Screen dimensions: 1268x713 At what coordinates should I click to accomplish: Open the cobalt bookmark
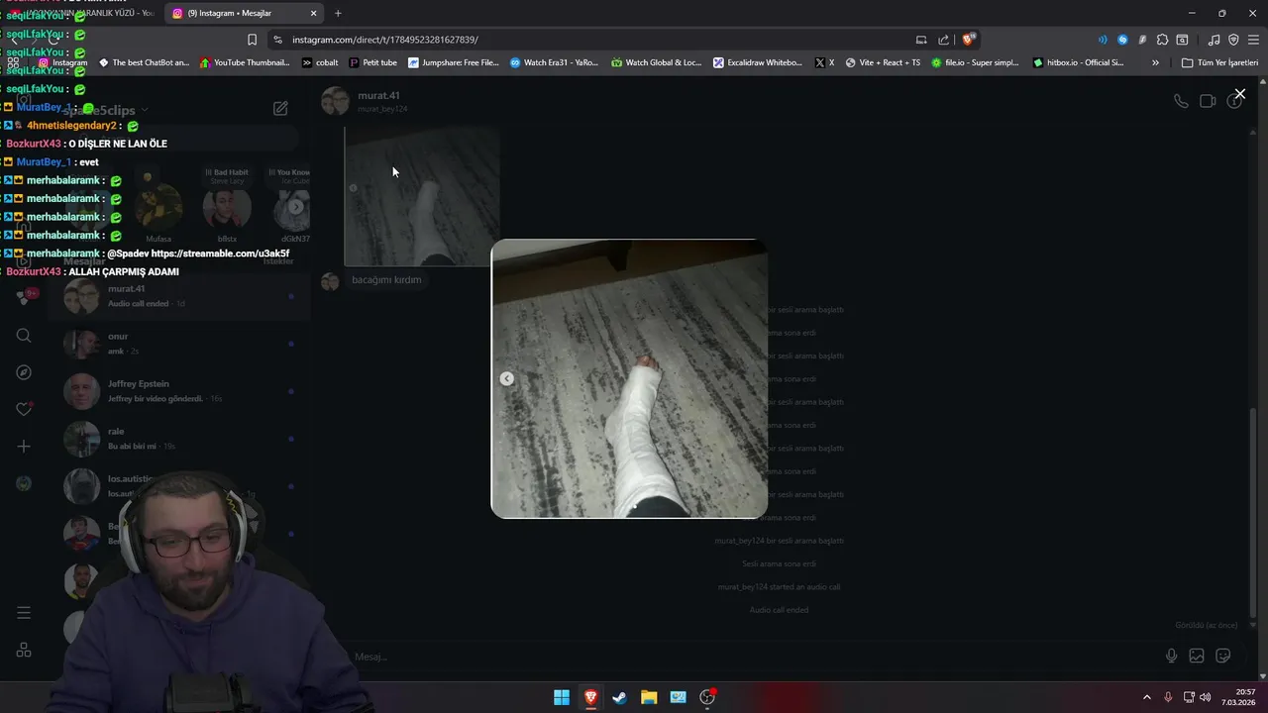[320, 62]
